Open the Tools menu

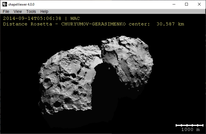31,11
